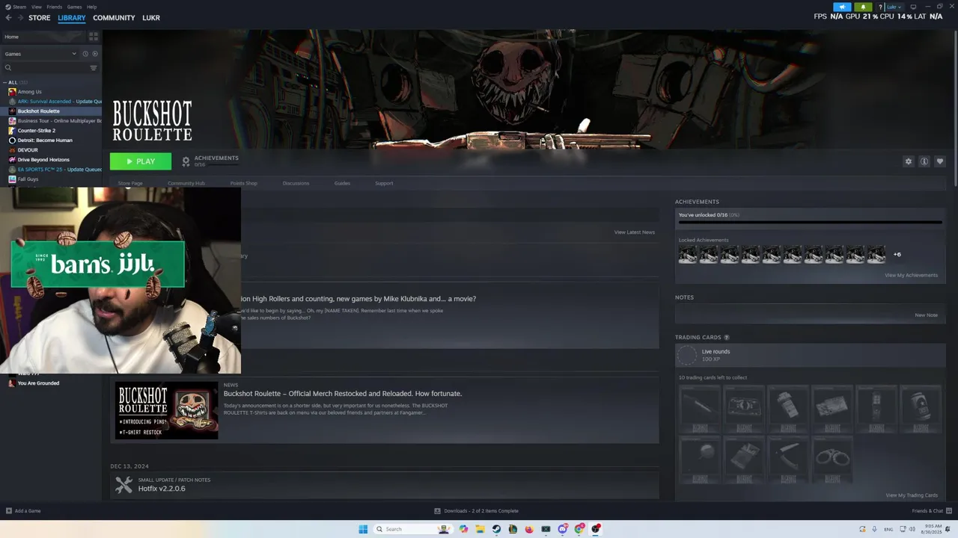This screenshot has height=538, width=958.
Task: Switch to the COMMUNITY tab
Action: point(114,18)
